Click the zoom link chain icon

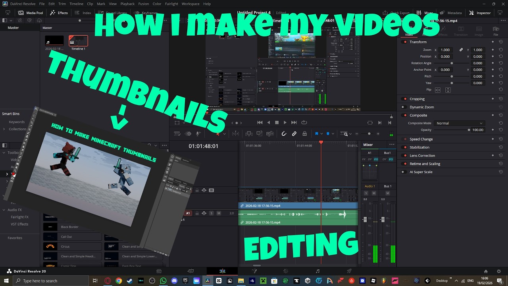(x=461, y=50)
